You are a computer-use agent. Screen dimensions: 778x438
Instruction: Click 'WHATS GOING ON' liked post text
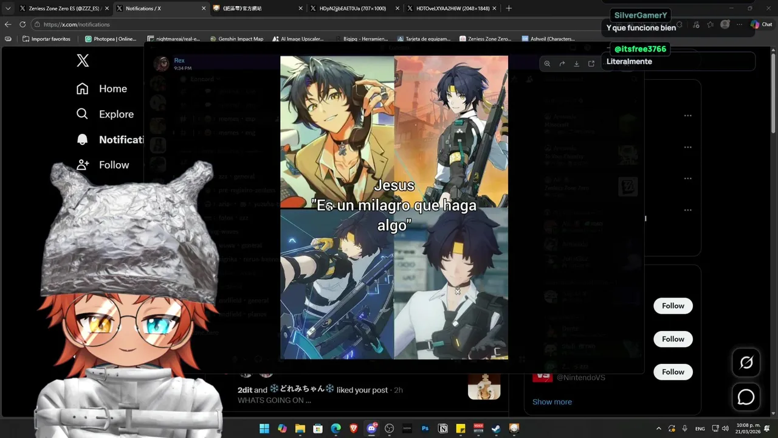tap(274, 400)
